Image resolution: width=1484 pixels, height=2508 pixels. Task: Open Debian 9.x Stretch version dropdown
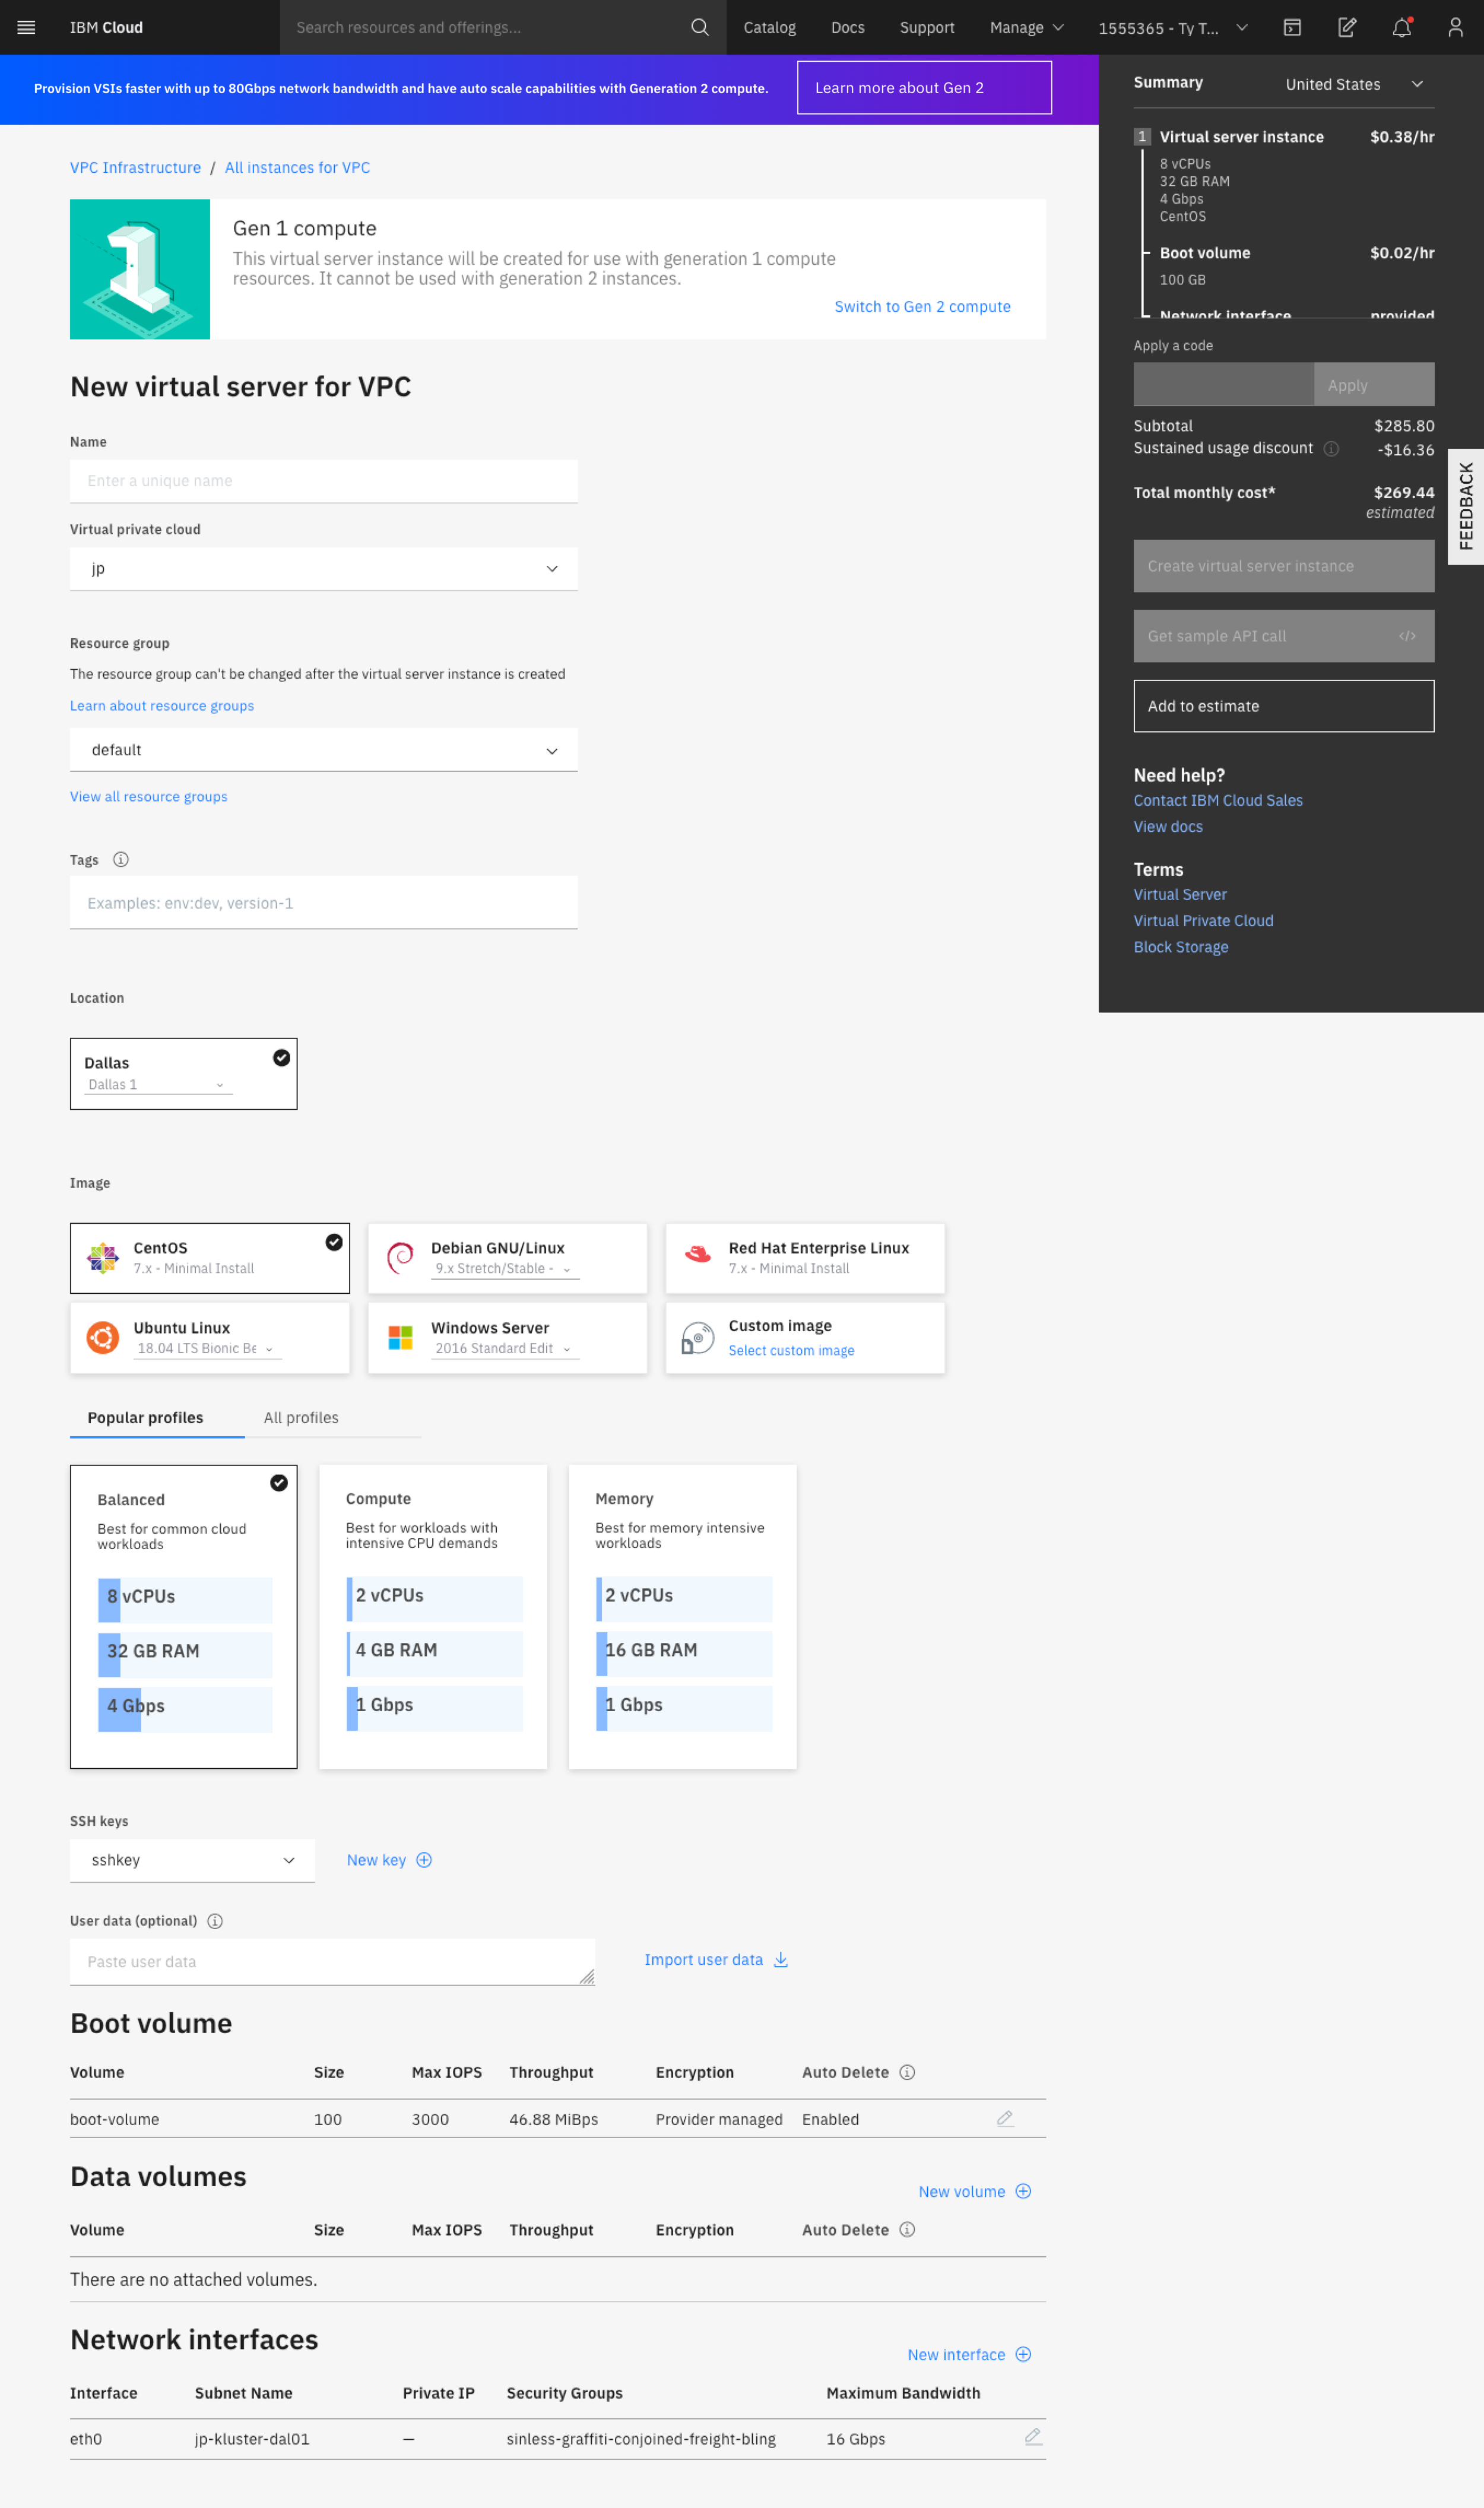tap(505, 1269)
